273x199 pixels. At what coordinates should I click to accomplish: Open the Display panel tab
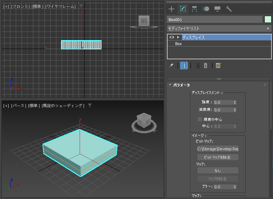point(217,9)
